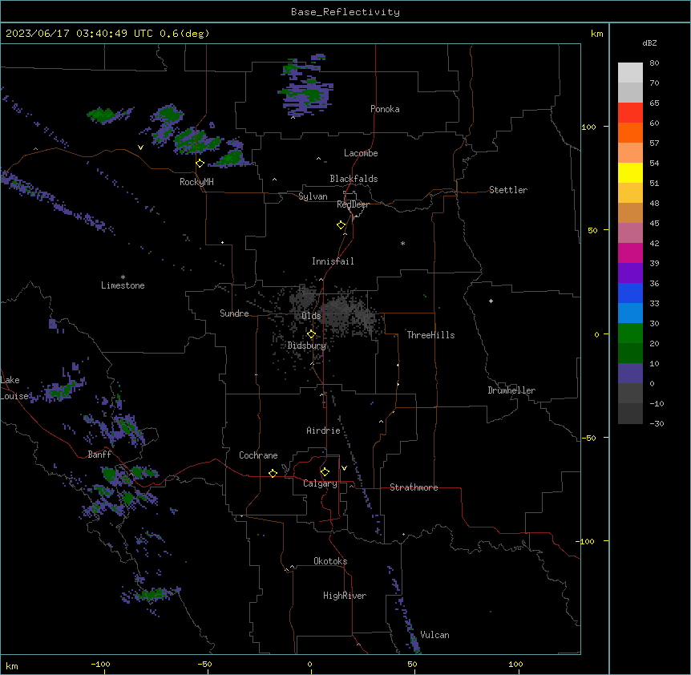Image resolution: width=691 pixels, height=675 pixels.
Task: Click the Stettler city label
Action: tap(508, 190)
